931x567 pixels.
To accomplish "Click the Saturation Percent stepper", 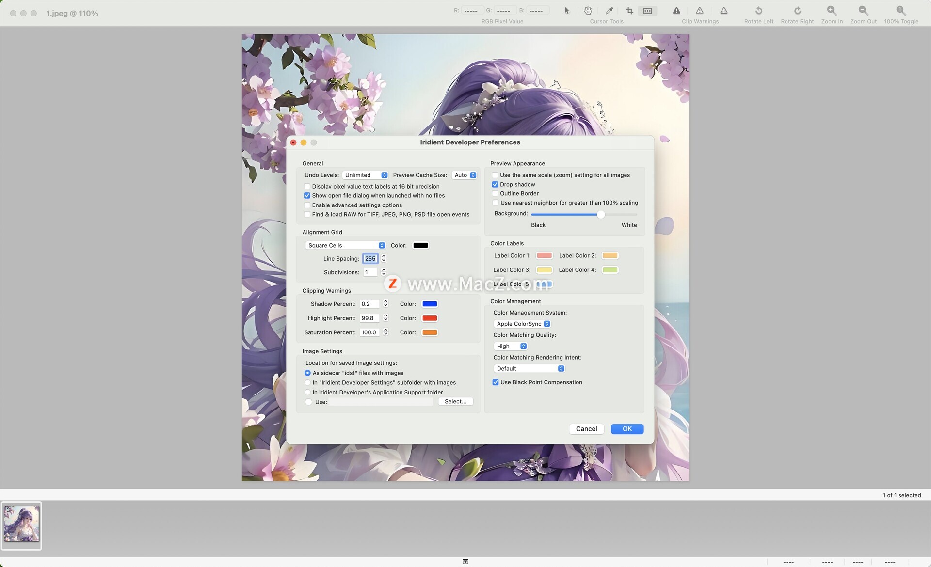I will [385, 332].
